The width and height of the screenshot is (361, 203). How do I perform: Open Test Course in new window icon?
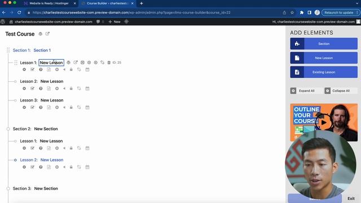coord(47,34)
